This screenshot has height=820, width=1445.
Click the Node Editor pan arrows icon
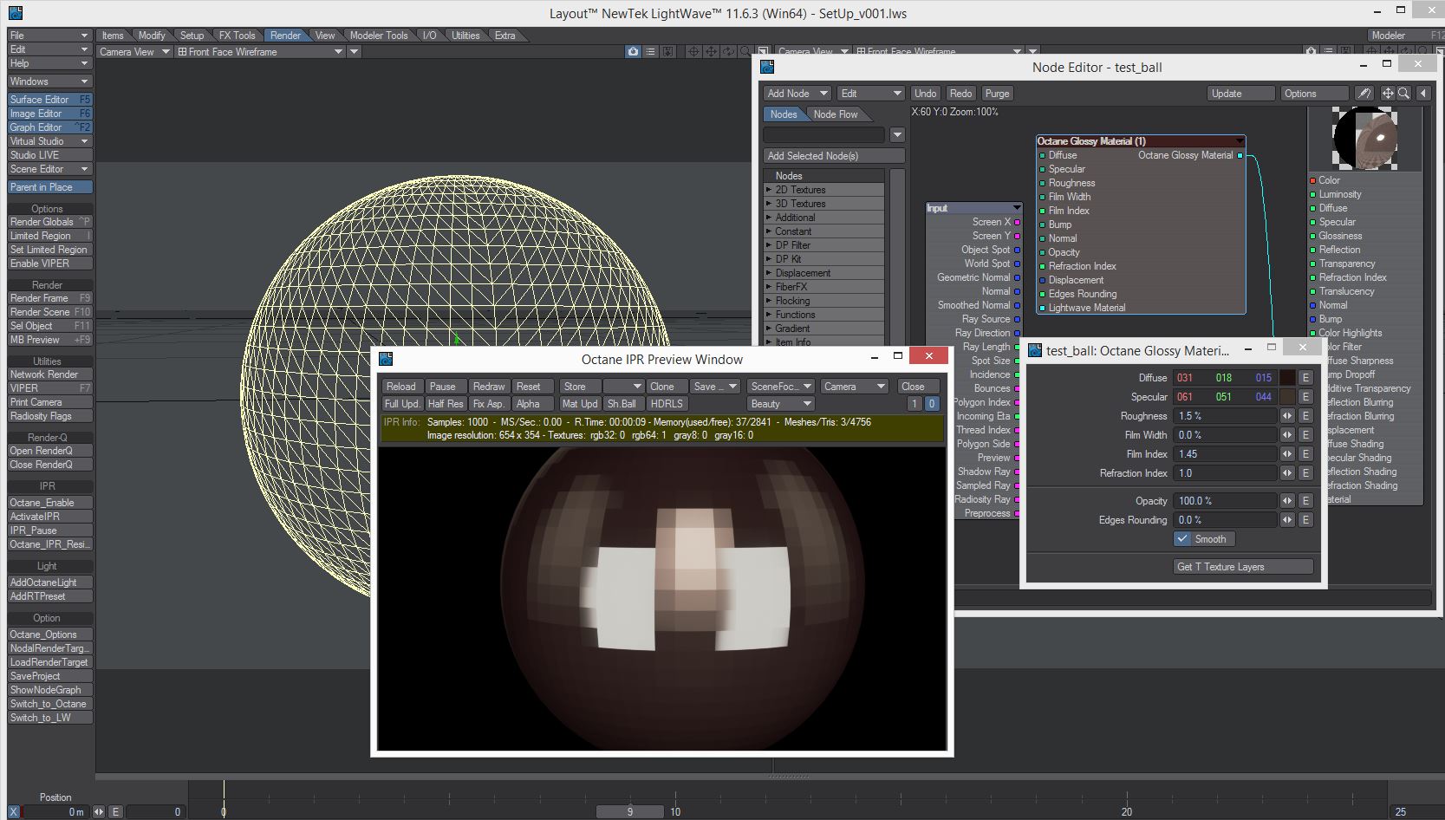(1388, 94)
